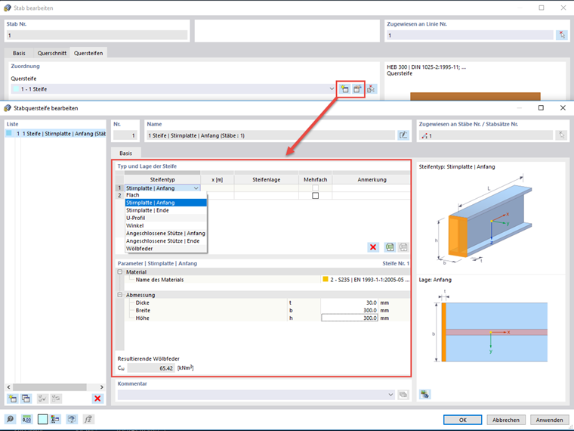The width and height of the screenshot is (574, 431).
Task: Choose 'Angeschlossene Stütze | Anfang' option
Action: [166, 234]
